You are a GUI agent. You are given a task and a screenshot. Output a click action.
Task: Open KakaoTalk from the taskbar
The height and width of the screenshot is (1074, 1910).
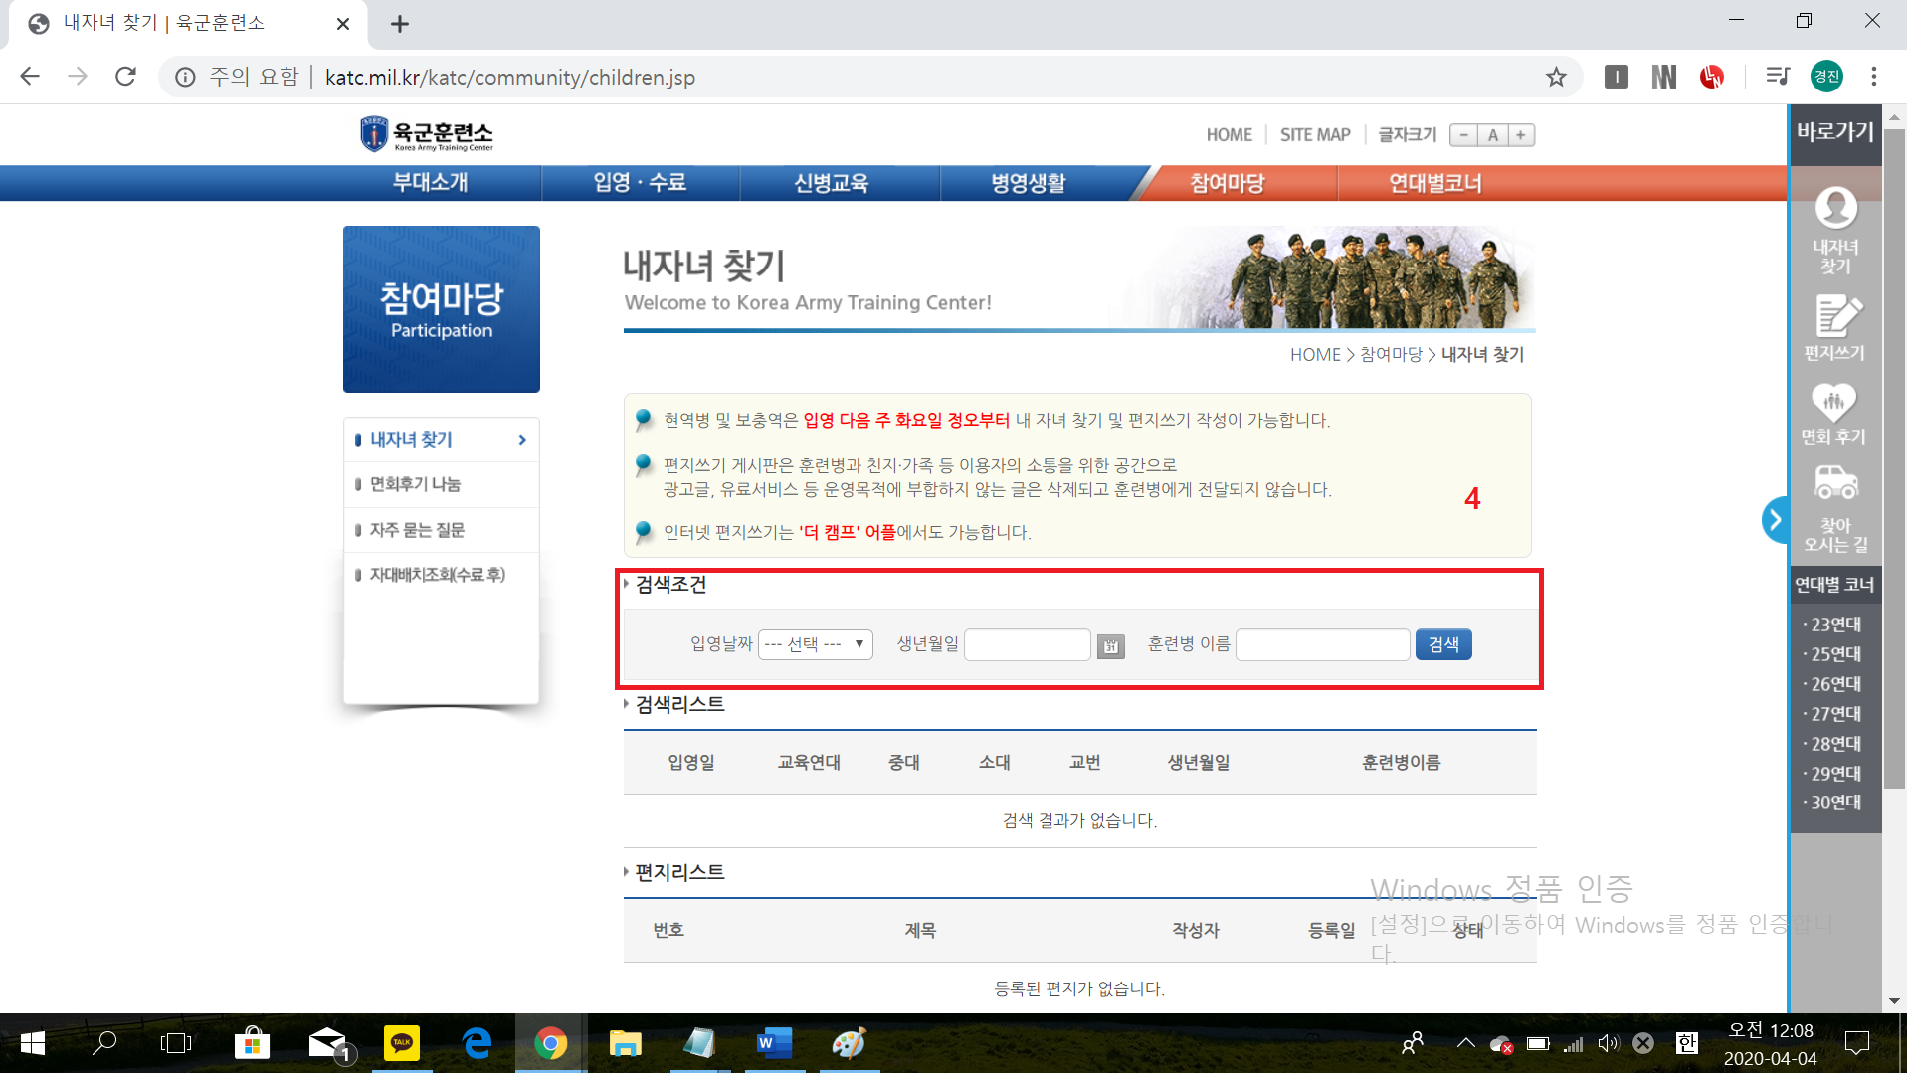[x=402, y=1043]
